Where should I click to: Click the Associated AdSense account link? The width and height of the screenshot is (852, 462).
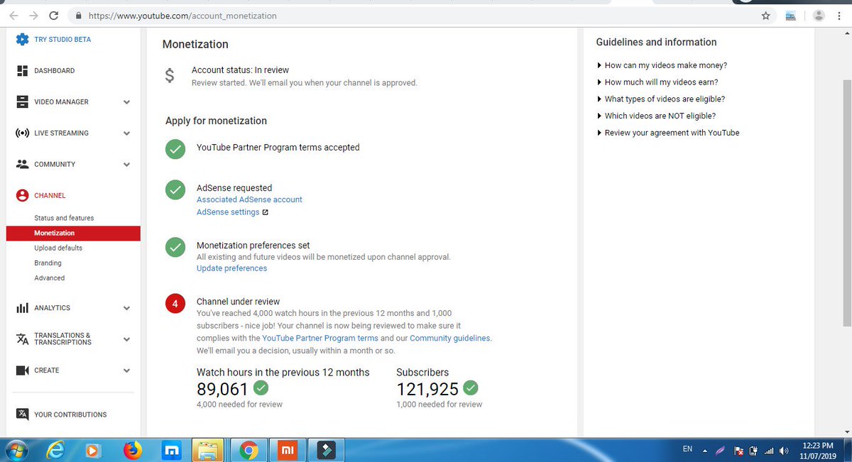(x=249, y=199)
